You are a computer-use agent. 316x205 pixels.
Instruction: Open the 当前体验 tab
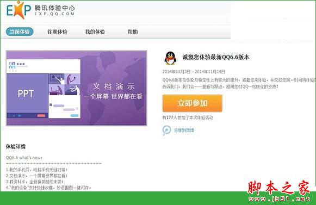click(20, 32)
